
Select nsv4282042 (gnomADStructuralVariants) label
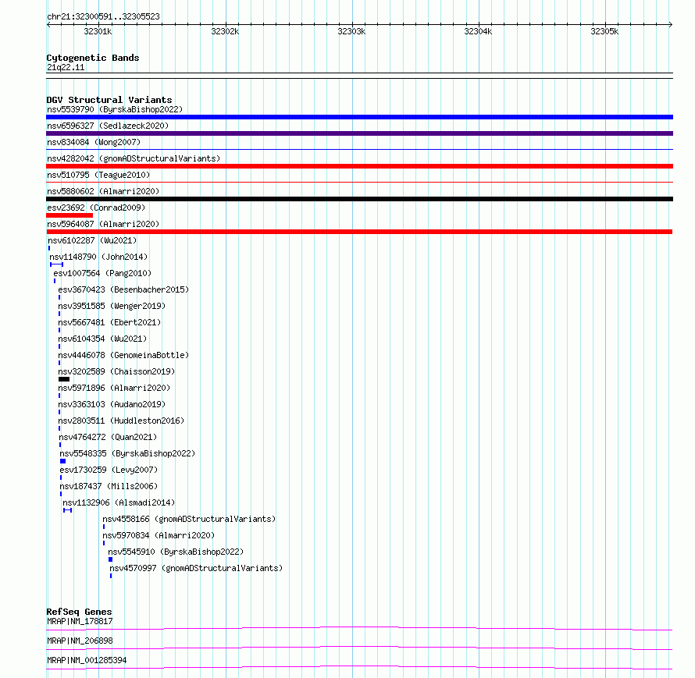pyautogui.click(x=134, y=158)
